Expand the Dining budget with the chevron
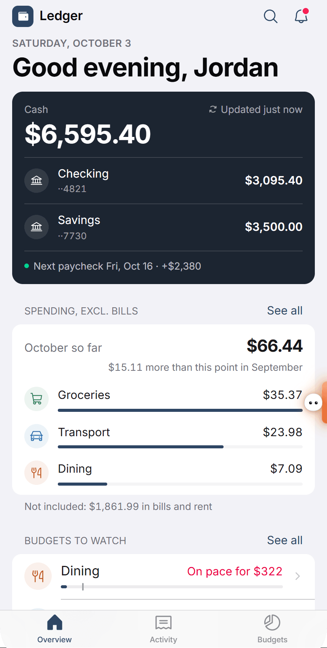The width and height of the screenshot is (327, 648). coord(298,576)
